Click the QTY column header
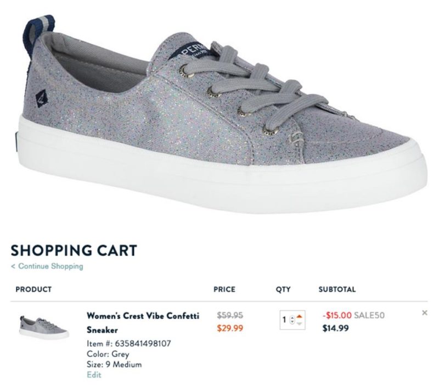The width and height of the screenshot is (439, 390). pyautogui.click(x=283, y=289)
